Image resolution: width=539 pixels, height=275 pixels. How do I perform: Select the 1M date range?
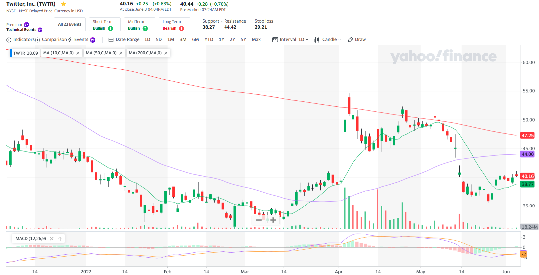coord(171,39)
